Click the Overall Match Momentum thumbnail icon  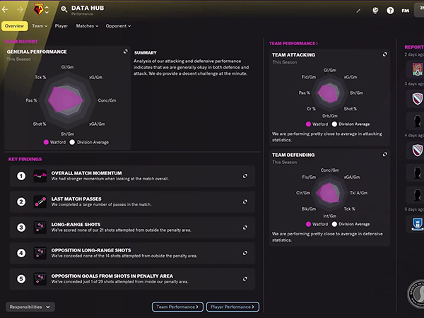[40, 176]
